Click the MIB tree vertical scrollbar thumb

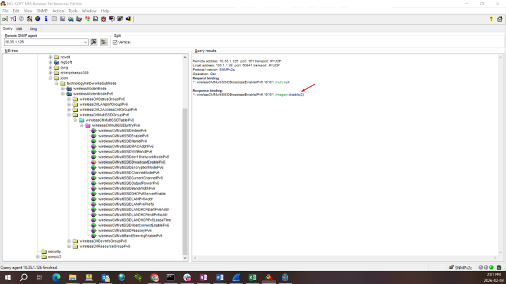185,181
